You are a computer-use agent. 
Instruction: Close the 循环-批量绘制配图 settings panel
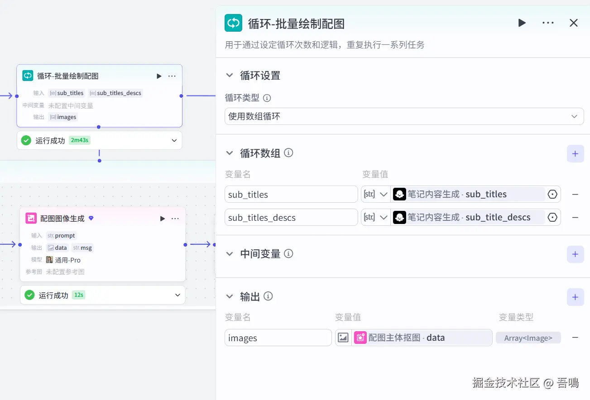pos(574,23)
